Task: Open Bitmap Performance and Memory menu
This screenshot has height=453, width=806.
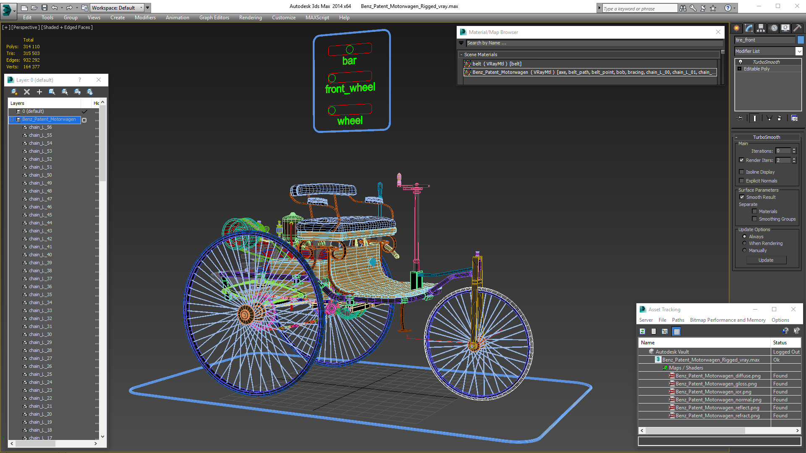Action: pyautogui.click(x=728, y=320)
